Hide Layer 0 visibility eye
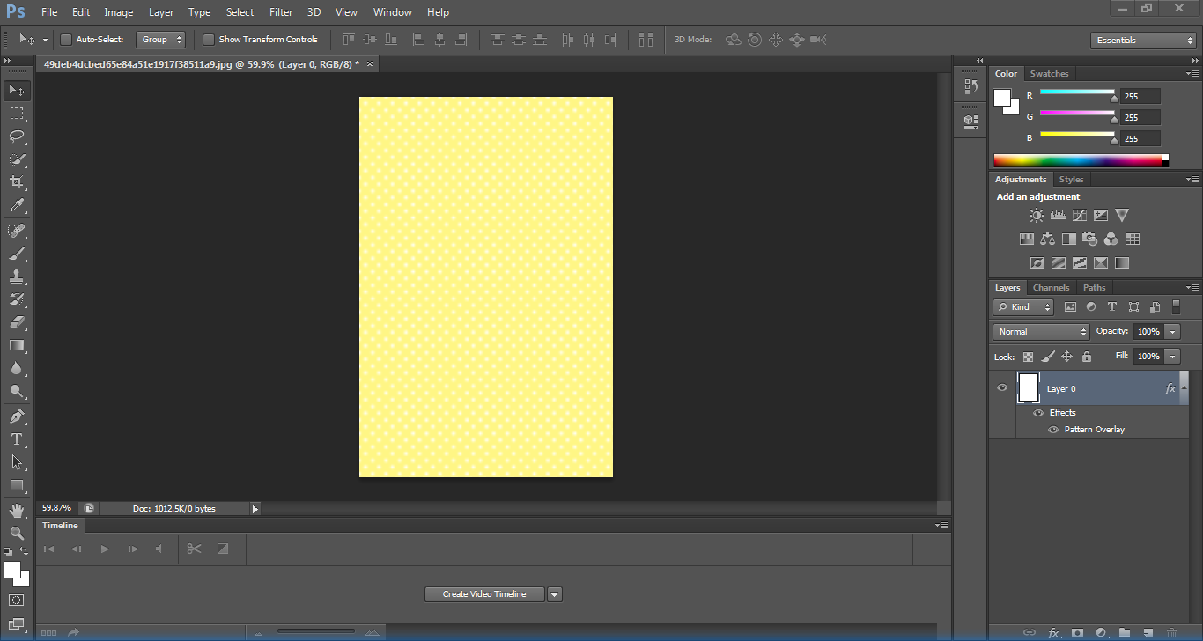1203x641 pixels. coord(1002,388)
